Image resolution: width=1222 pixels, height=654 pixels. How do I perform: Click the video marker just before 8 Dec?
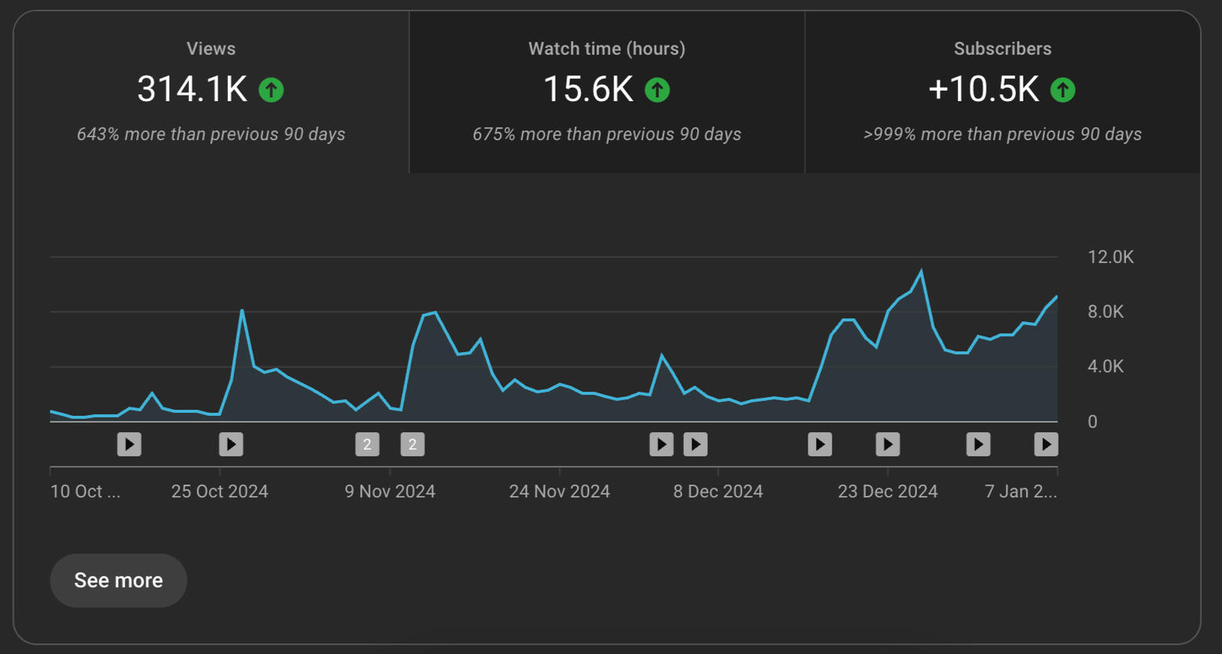pyautogui.click(x=696, y=444)
